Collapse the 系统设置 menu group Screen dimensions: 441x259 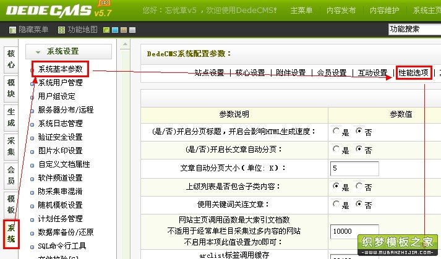coord(69,51)
